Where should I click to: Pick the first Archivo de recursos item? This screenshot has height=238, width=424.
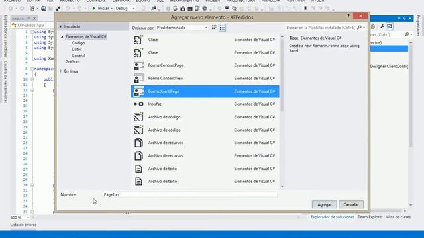pyautogui.click(x=205, y=143)
